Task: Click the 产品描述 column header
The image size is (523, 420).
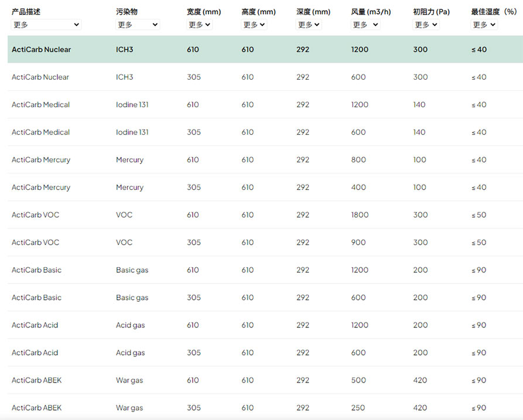Action: pos(26,12)
